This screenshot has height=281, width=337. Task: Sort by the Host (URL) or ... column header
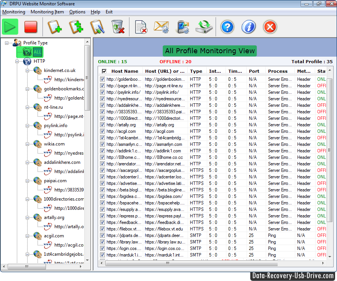pos(165,71)
